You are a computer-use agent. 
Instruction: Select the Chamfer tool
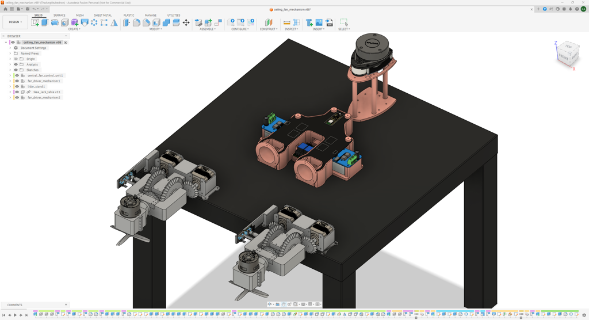[147, 22]
